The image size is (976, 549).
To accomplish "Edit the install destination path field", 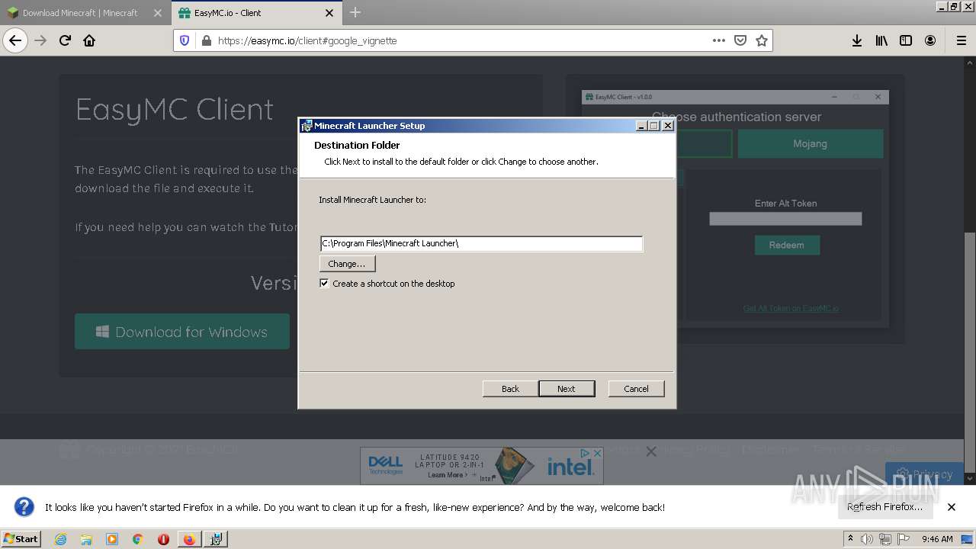I will tap(481, 243).
